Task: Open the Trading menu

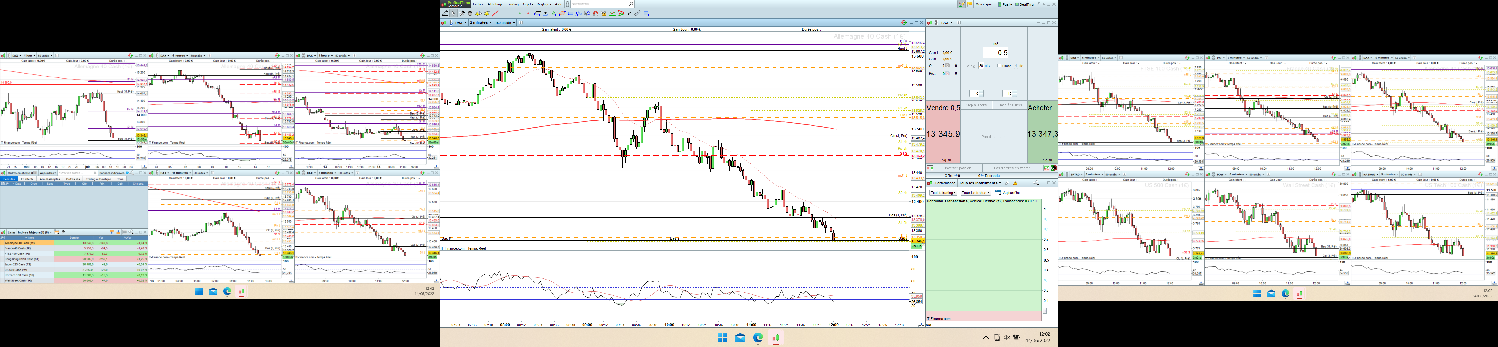Action: pos(512,4)
